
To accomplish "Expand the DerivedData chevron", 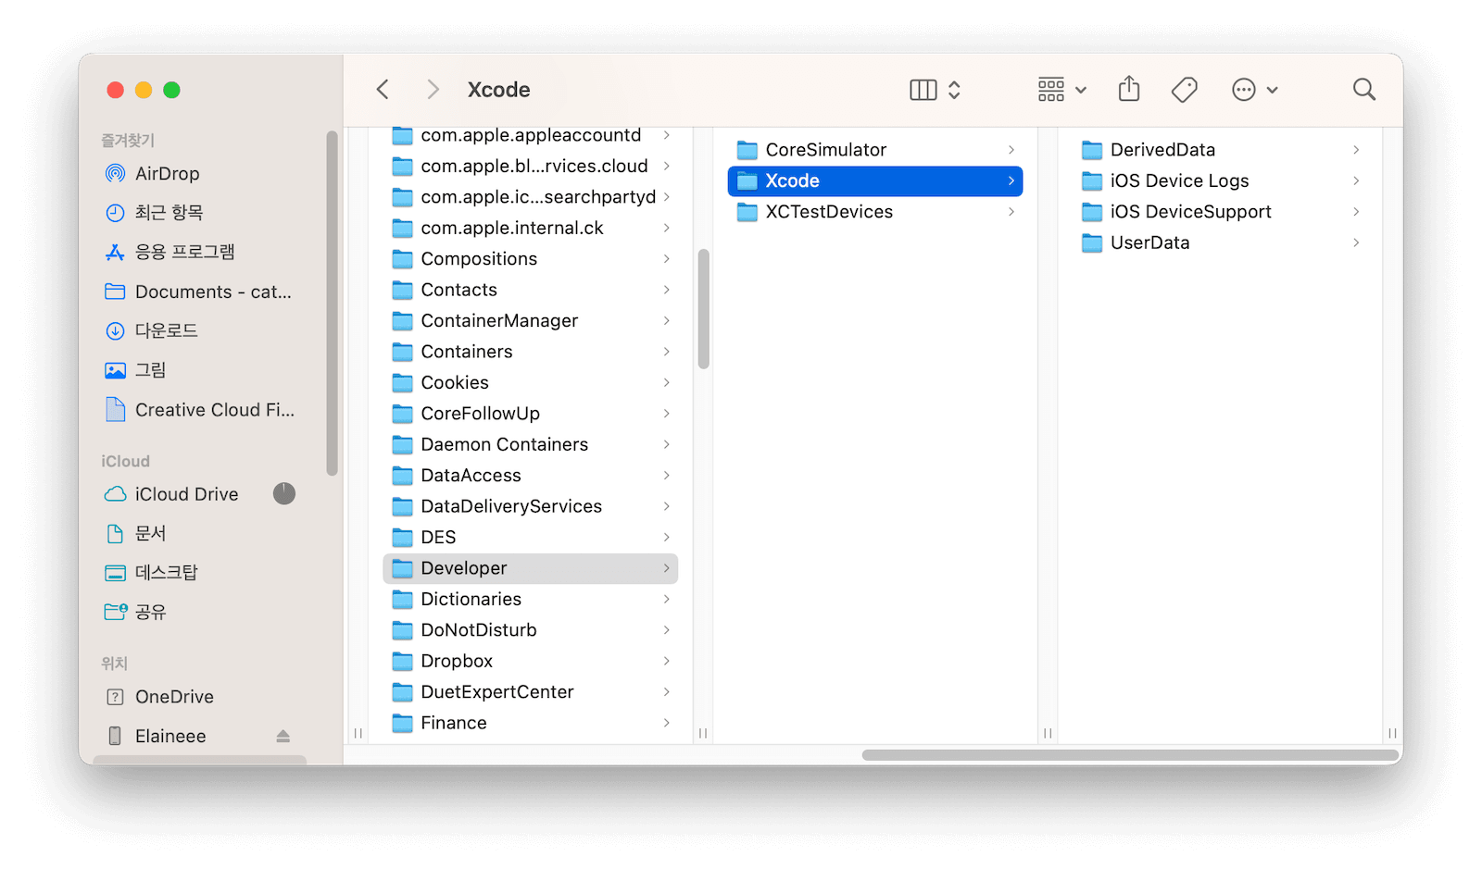I will tap(1356, 150).
